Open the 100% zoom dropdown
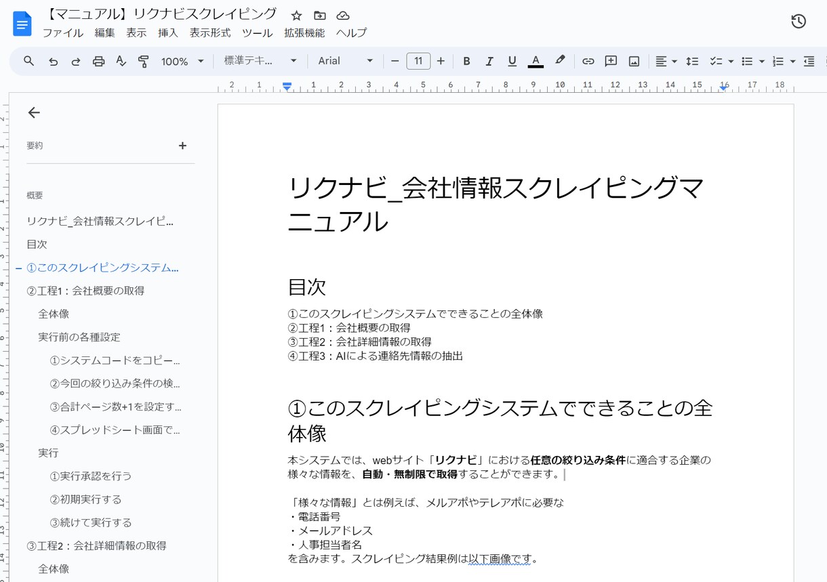This screenshot has height=582, width=827. pyautogui.click(x=182, y=61)
